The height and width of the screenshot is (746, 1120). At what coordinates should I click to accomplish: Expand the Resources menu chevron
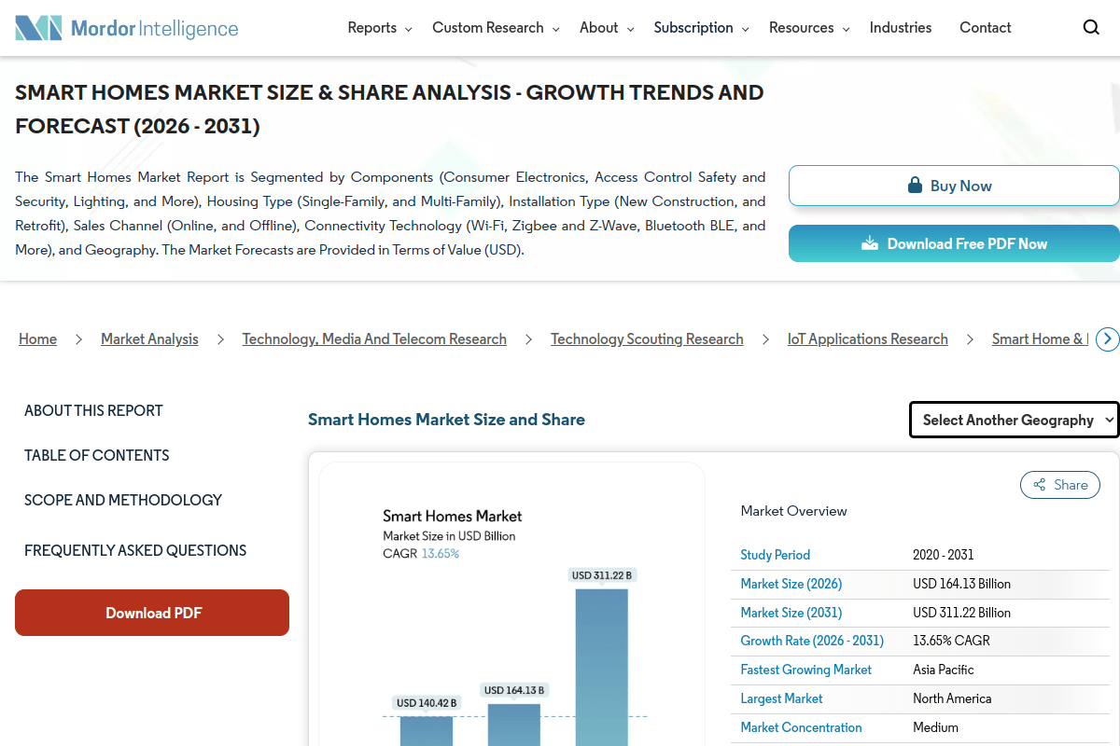[x=846, y=30]
